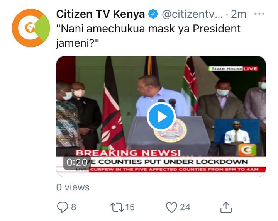This screenshot has width=278, height=221.
Task: Click the like count 24
Action: (x=185, y=207)
